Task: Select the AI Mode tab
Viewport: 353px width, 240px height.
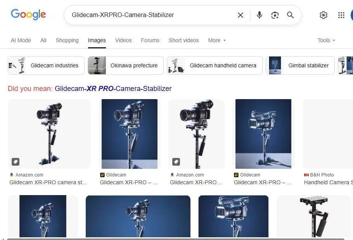Action: pyautogui.click(x=21, y=40)
